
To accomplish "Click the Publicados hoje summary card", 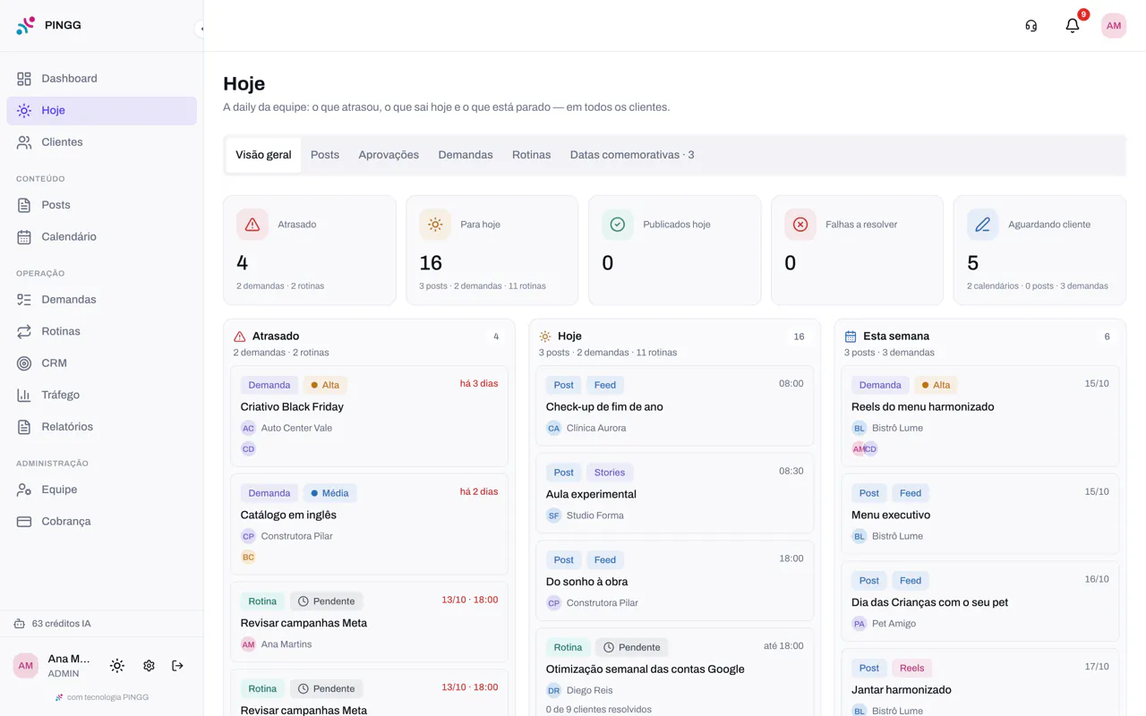I will pyautogui.click(x=675, y=251).
